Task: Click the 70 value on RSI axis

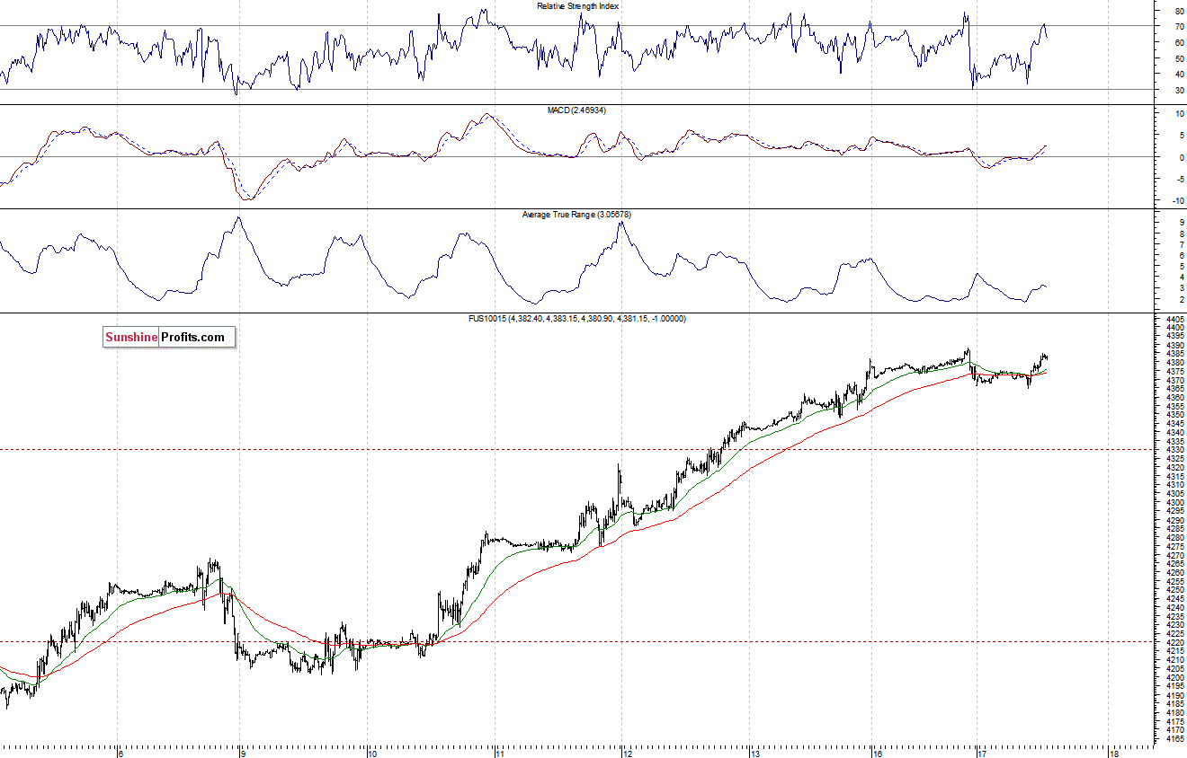Action: [x=1178, y=27]
